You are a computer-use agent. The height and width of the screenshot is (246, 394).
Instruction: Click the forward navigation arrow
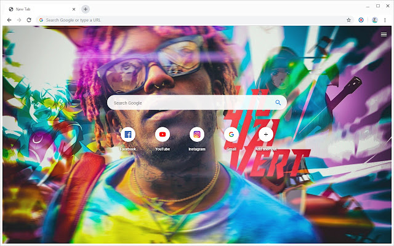(x=19, y=20)
